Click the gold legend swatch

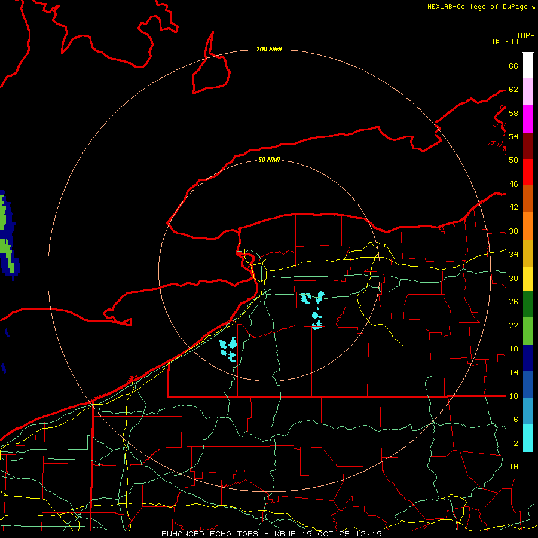click(528, 253)
